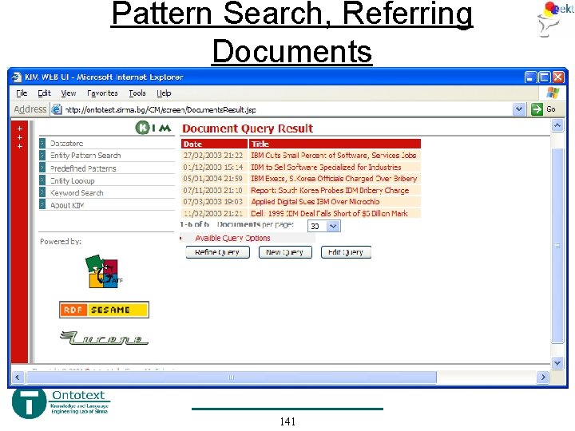The height and width of the screenshot is (431, 575).
Task: Open the Datastore sidebar link
Action: tap(67, 144)
